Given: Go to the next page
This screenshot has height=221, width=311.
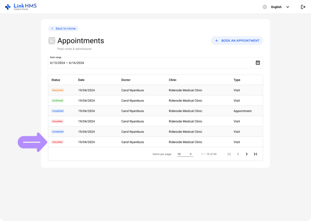Looking at the screenshot, I should point(247,154).
